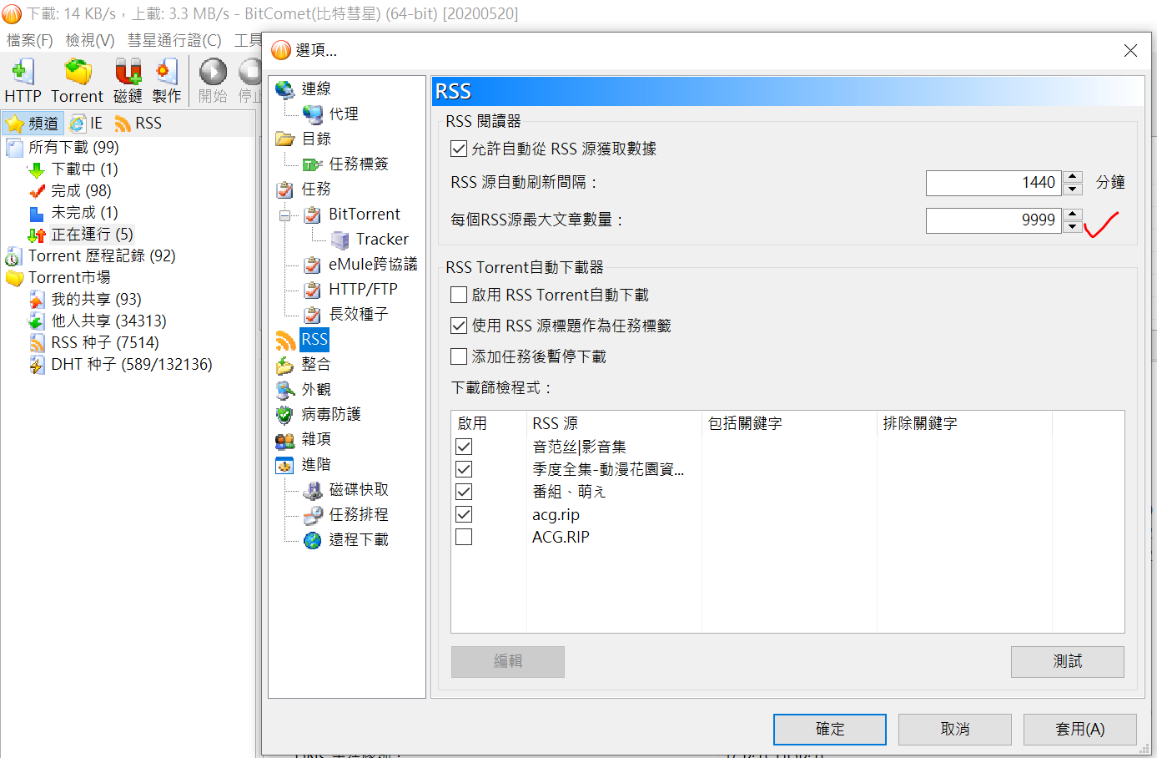Viewport: 1157px width, 758px height.
Task: Select 他人共享 (34313) in sidebar
Action: click(108, 321)
